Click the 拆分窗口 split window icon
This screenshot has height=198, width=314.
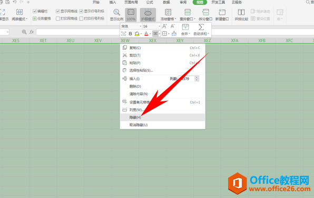pos(205,12)
